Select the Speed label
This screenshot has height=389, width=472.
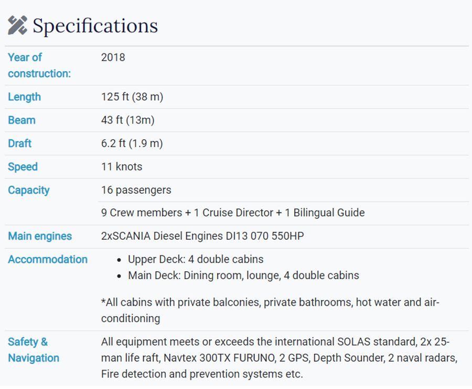[x=23, y=167]
